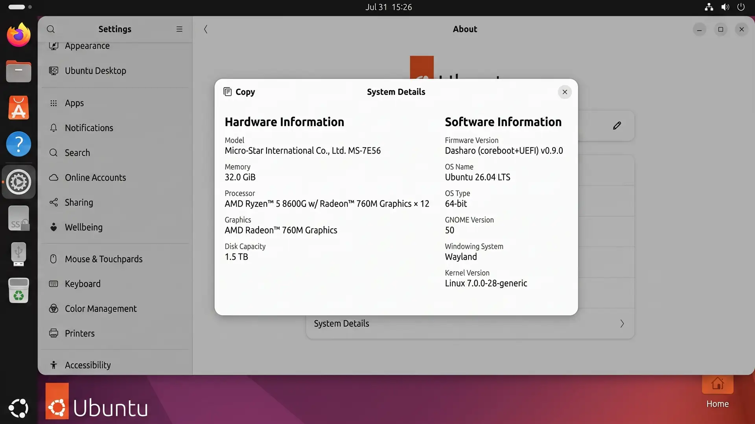
Task: Open Color Management settings
Action: (115, 309)
